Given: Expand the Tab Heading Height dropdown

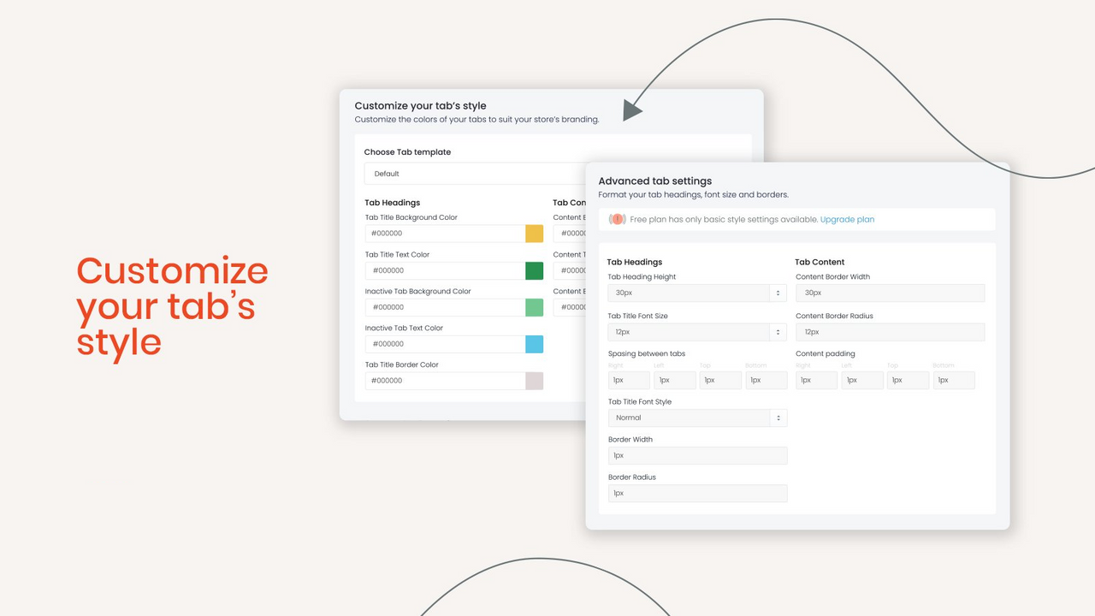Looking at the screenshot, I should point(696,293).
